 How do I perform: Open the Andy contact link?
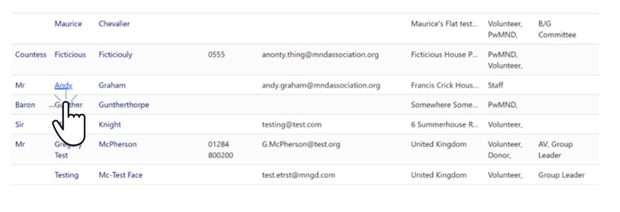63,85
